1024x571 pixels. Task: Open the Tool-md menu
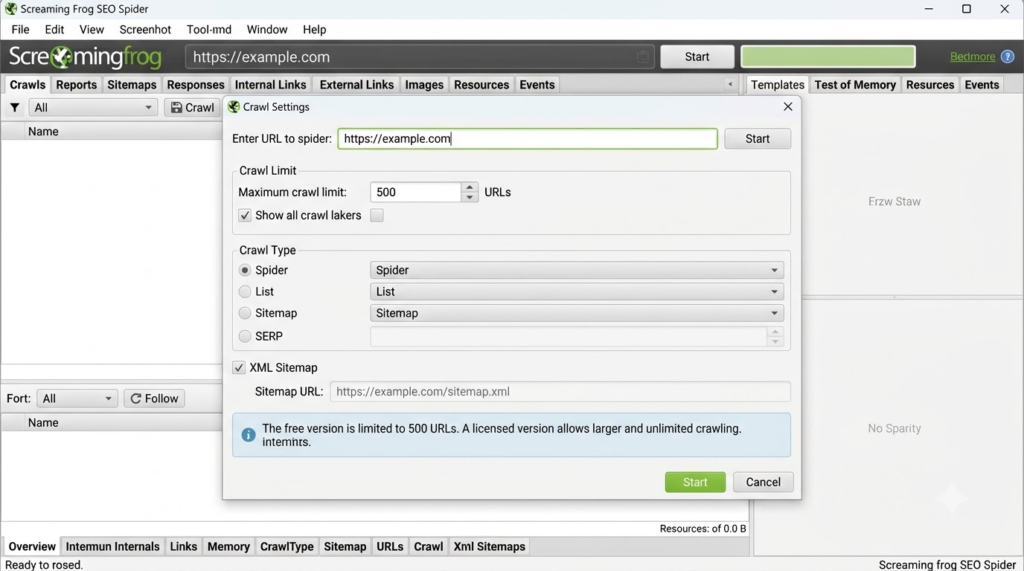tap(209, 30)
